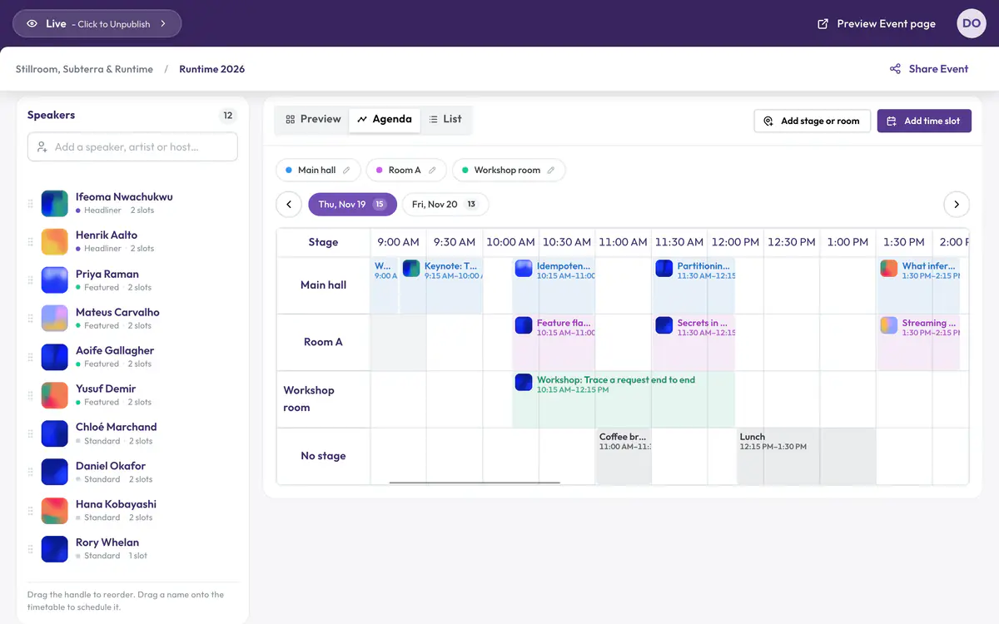Open the DO user avatar menu
Screen dimensions: 999x624
[972, 23]
